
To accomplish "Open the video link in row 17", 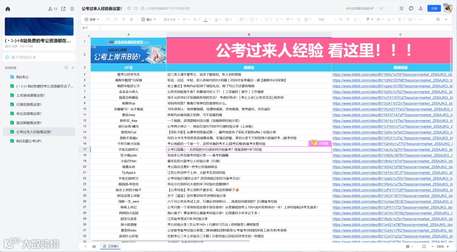I will [392, 149].
